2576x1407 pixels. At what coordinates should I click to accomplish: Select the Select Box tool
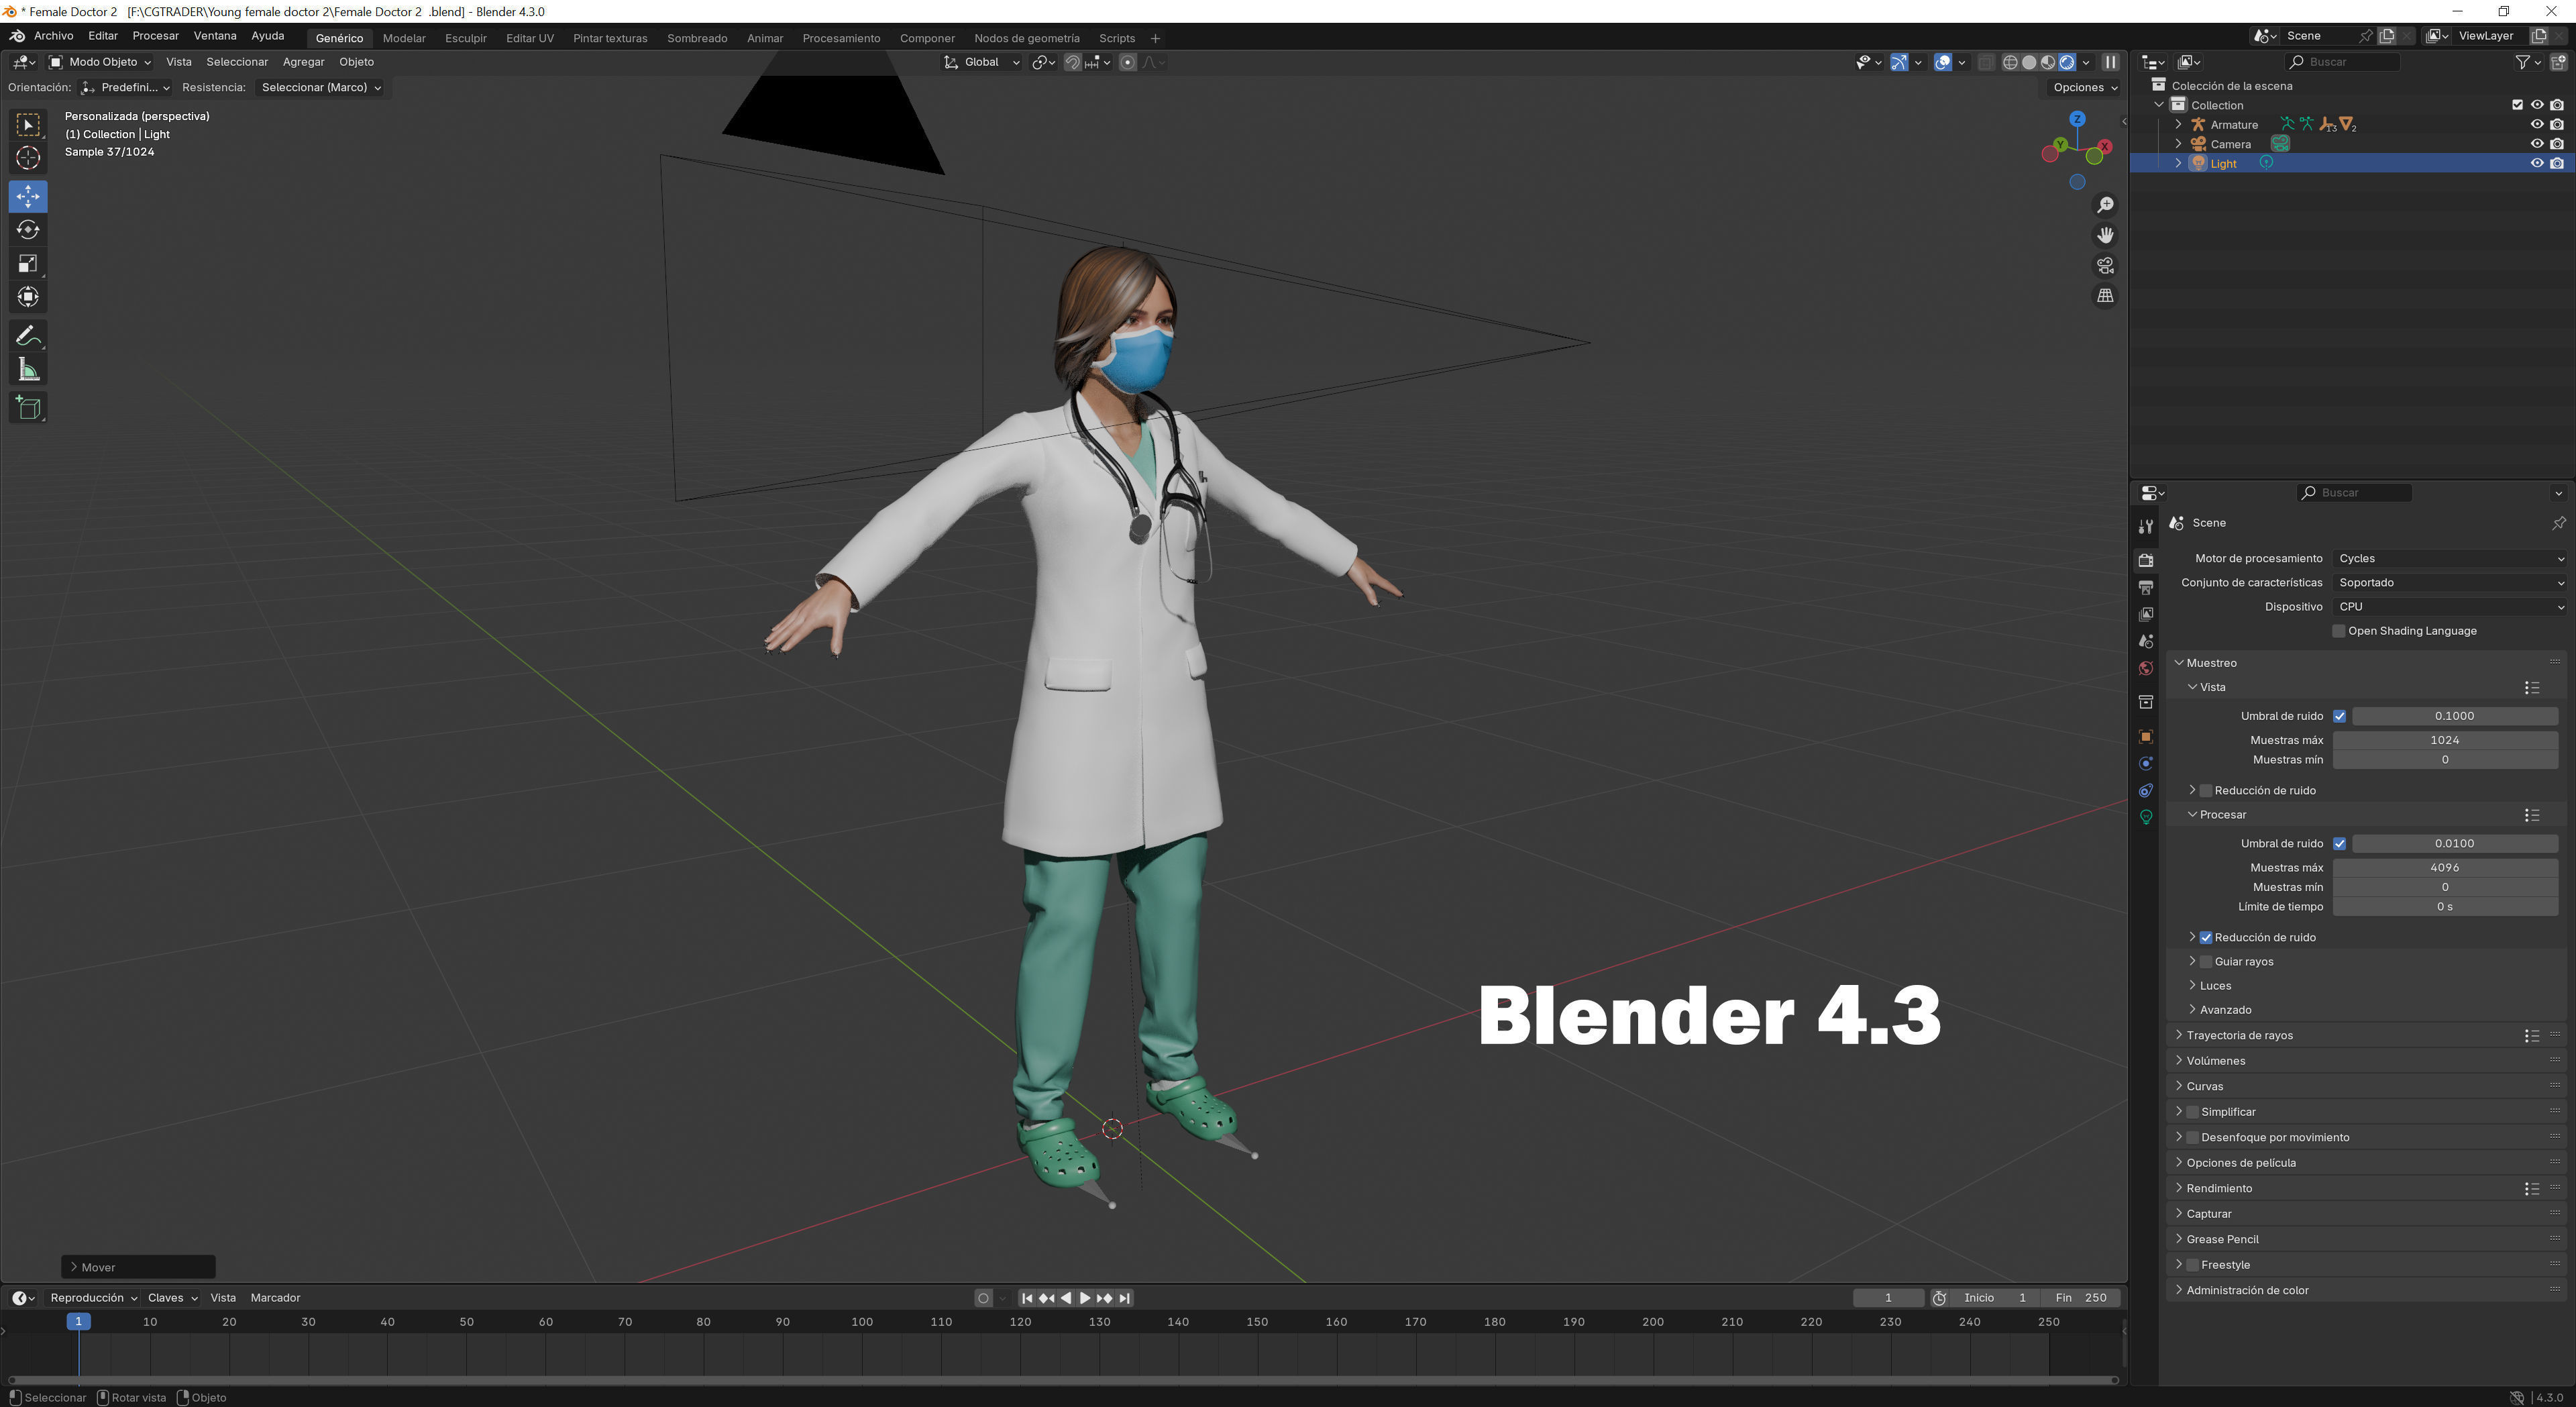pyautogui.click(x=28, y=125)
